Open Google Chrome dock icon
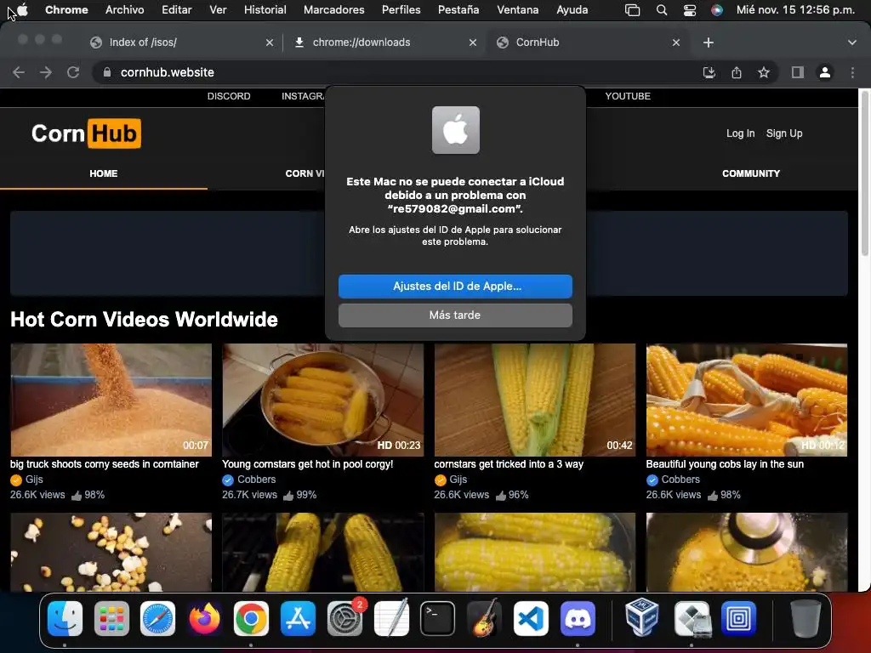The width and height of the screenshot is (871, 653). 251,618
